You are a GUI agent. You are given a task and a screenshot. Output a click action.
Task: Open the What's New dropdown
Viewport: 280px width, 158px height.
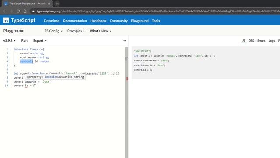coord(100,31)
